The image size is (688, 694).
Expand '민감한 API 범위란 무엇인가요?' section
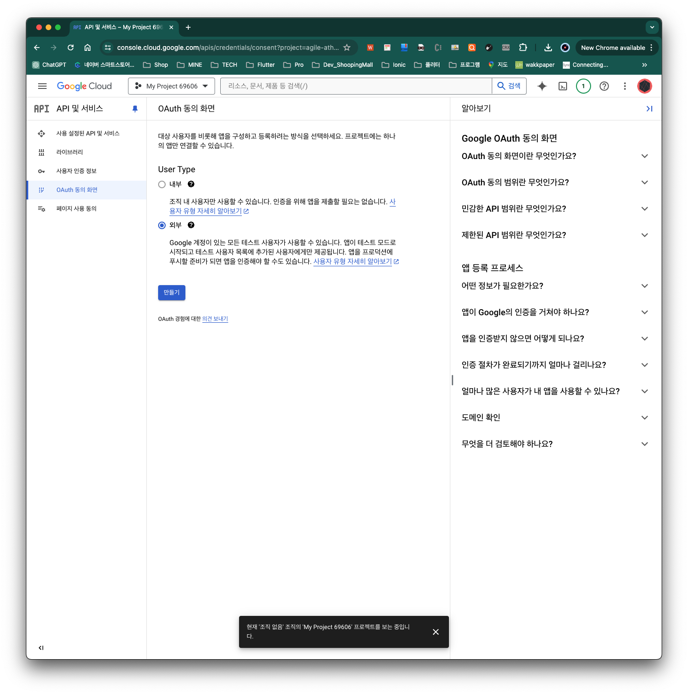click(645, 209)
